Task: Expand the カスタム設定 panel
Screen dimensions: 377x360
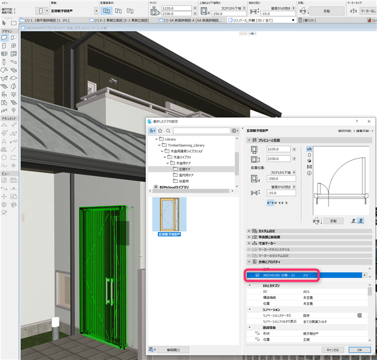Action: [249, 231]
